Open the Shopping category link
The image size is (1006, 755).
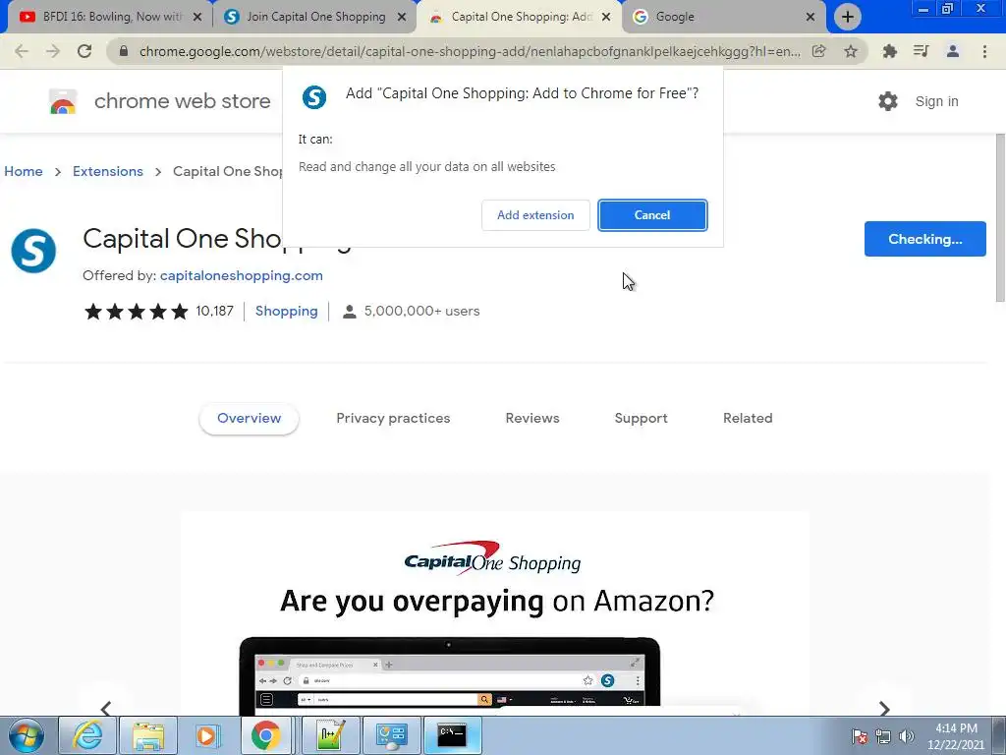click(286, 312)
